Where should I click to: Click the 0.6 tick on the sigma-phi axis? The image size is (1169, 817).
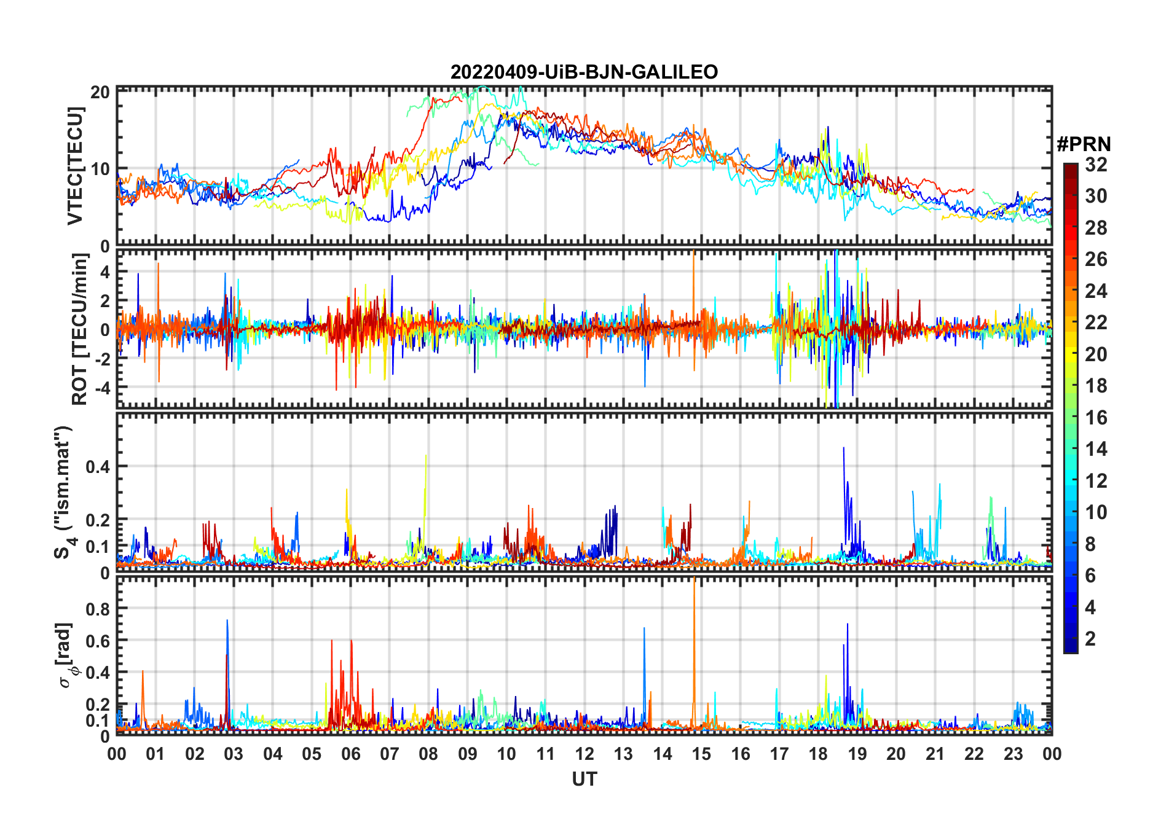[98, 641]
